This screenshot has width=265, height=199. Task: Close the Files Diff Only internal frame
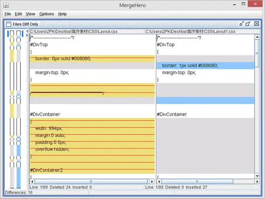point(257,24)
